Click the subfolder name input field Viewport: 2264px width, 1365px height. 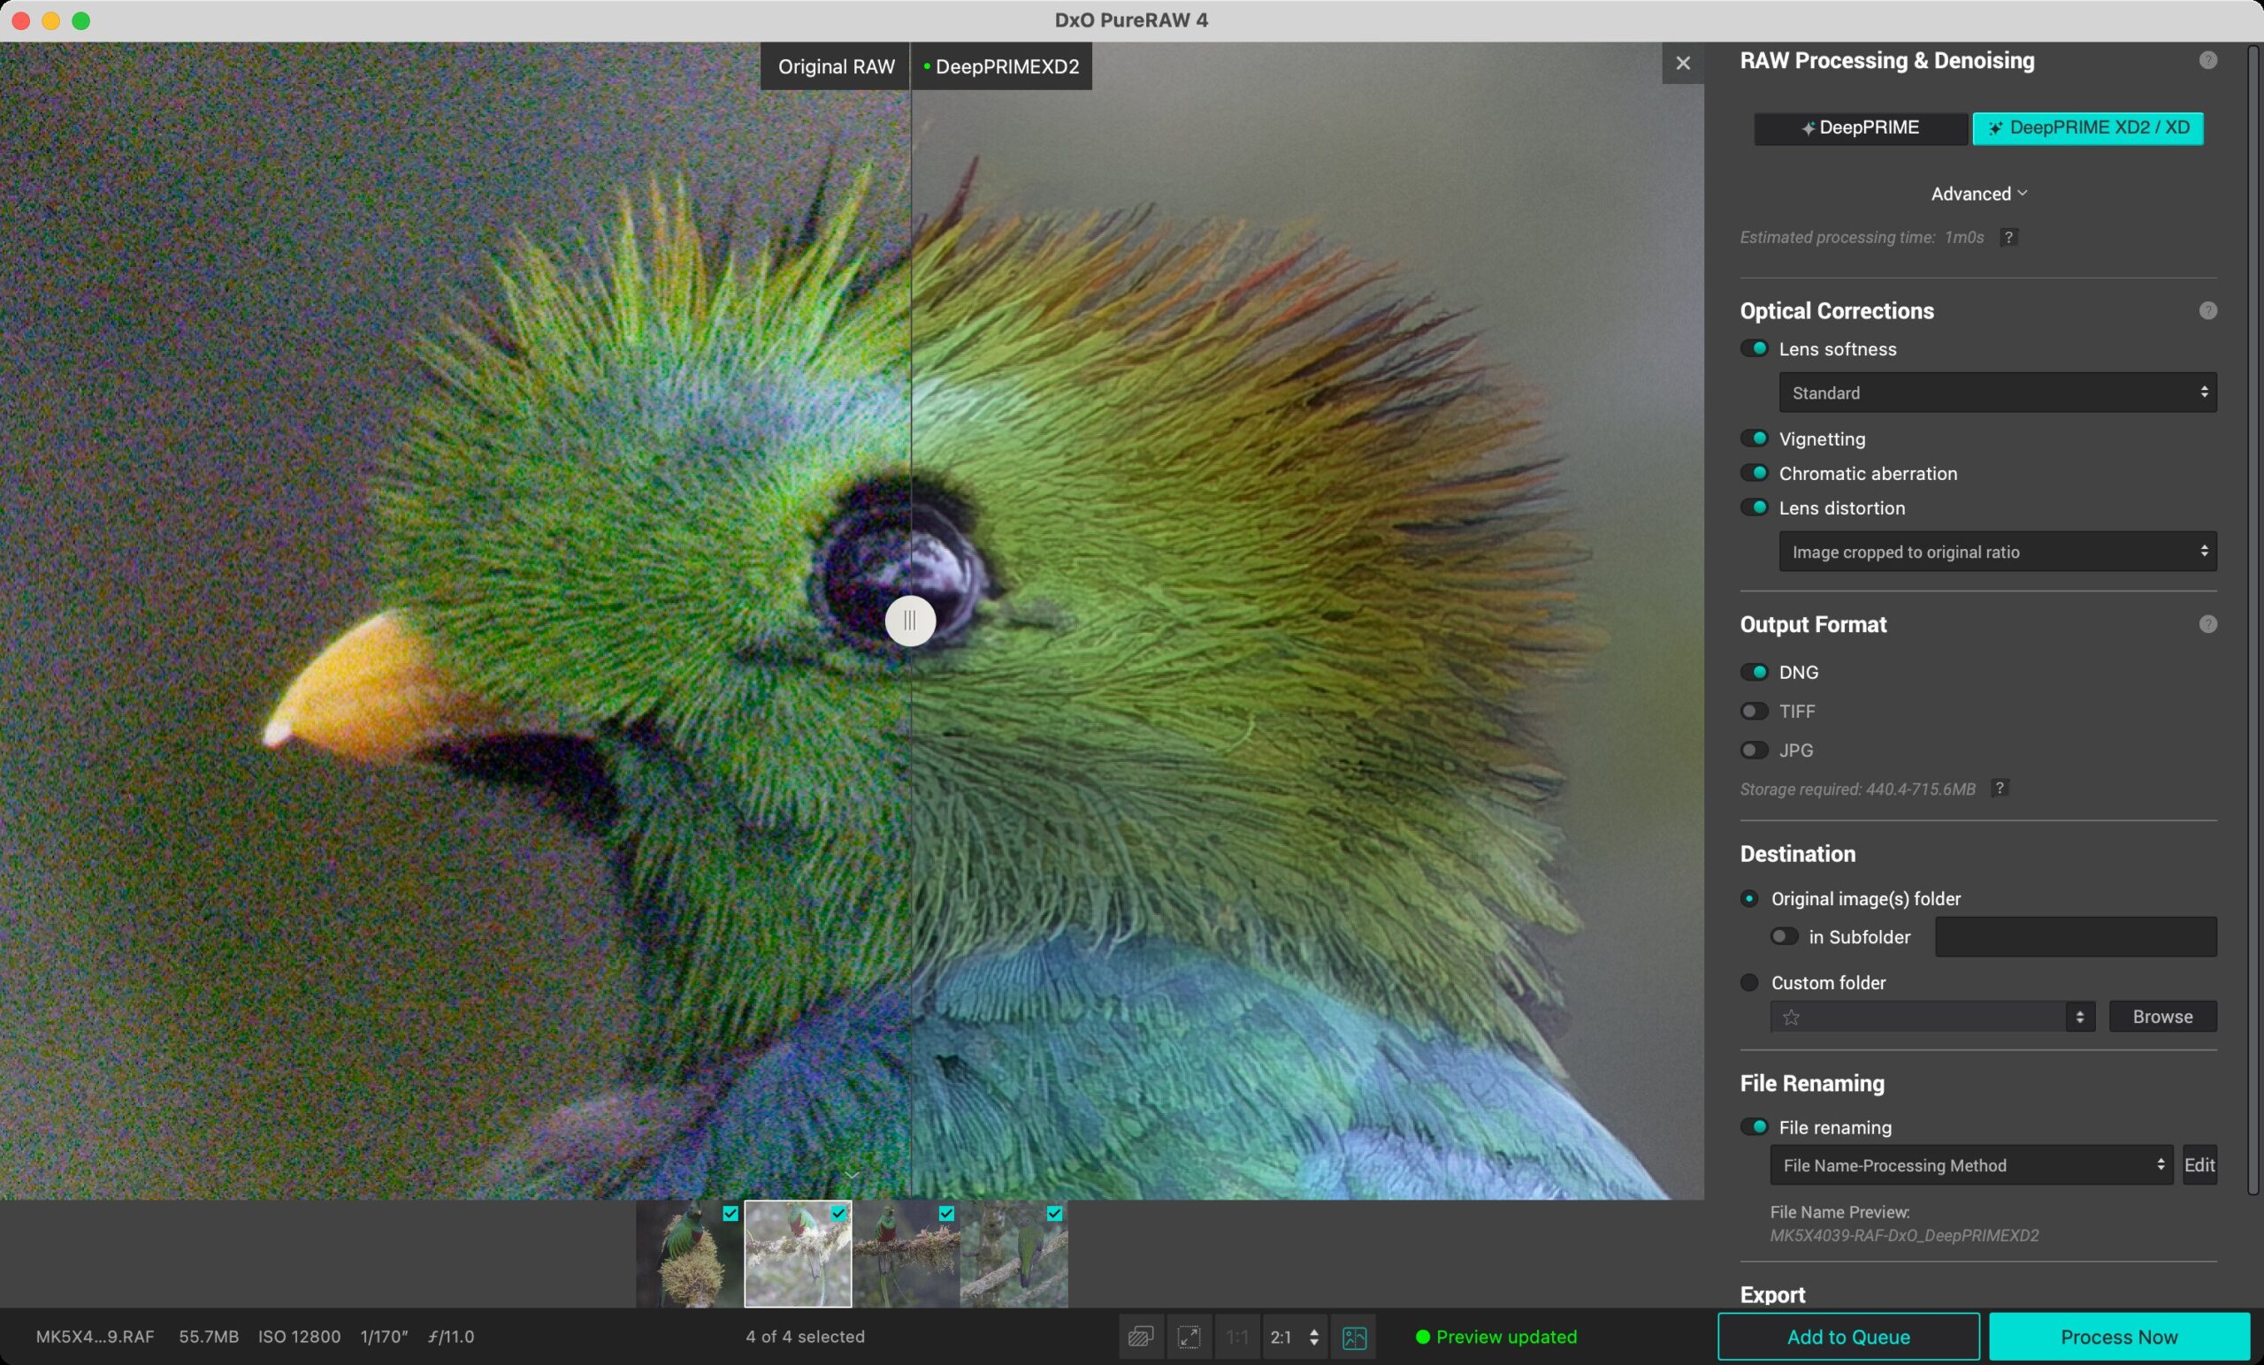pyautogui.click(x=2076, y=936)
